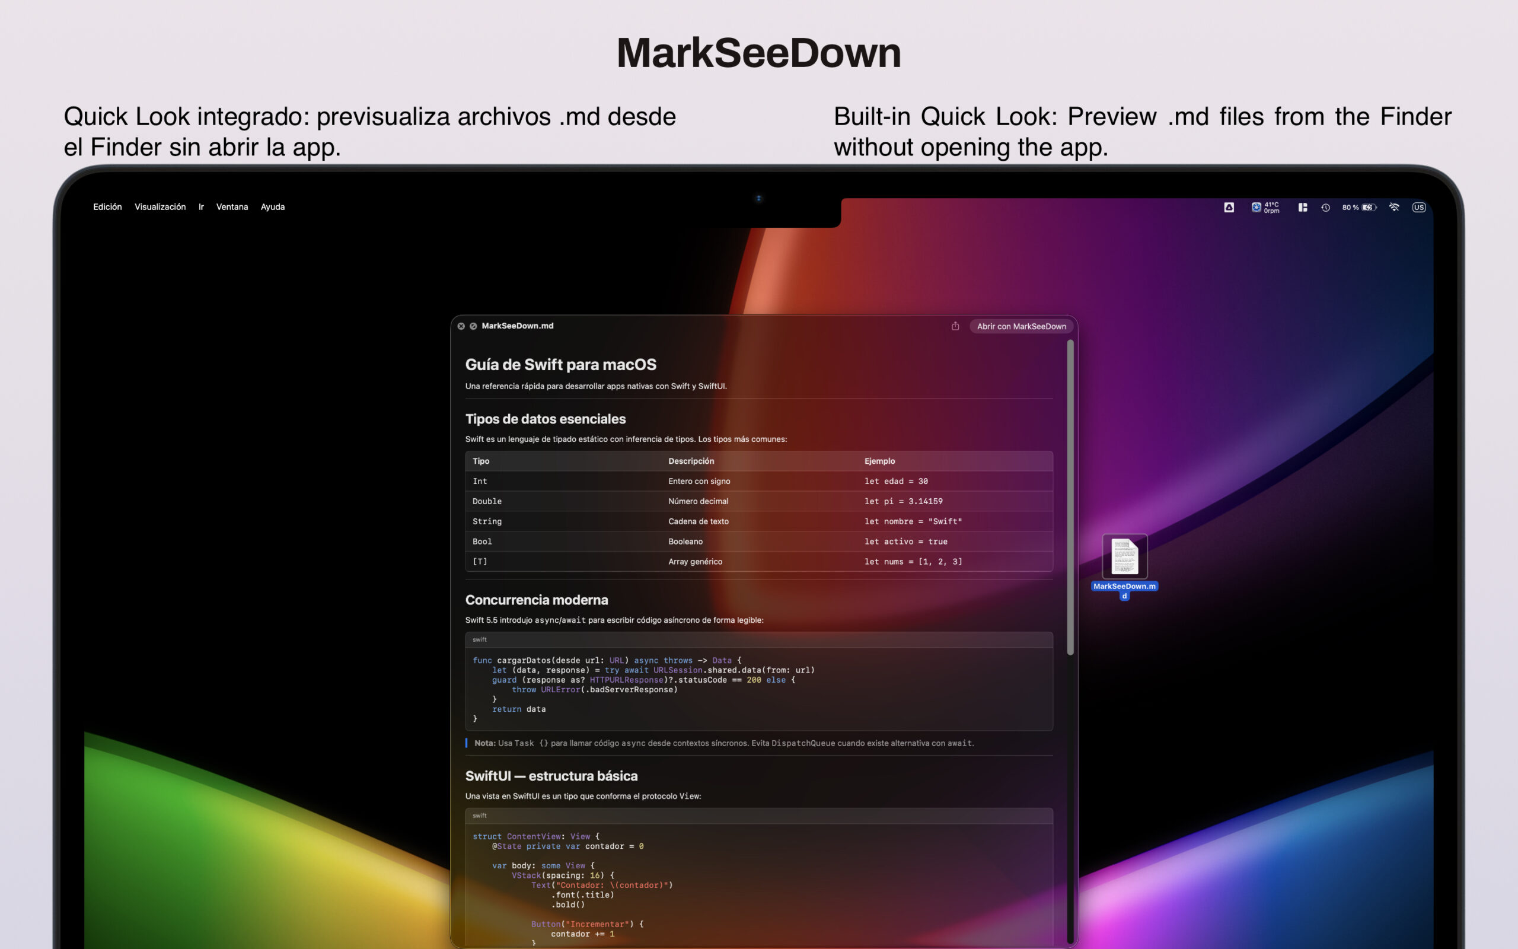Click the "Double" table cell

coord(487,501)
